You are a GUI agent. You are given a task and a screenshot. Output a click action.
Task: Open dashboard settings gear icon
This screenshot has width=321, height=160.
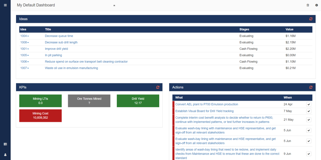click(x=317, y=5)
